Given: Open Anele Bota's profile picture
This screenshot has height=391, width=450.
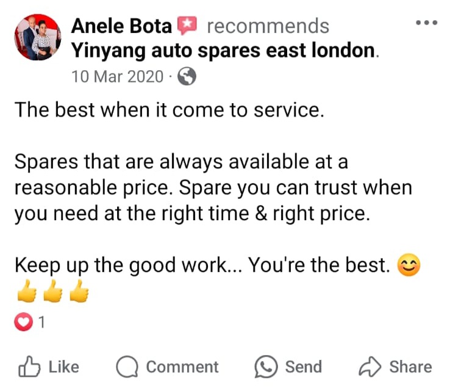Looking at the screenshot, I should [38, 37].
